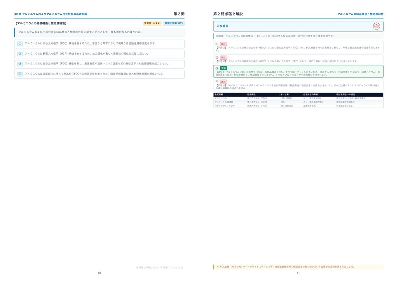This screenshot has width=398, height=281.
Task: Click the 第 2 問 heading on the left page
Action: coord(179,14)
